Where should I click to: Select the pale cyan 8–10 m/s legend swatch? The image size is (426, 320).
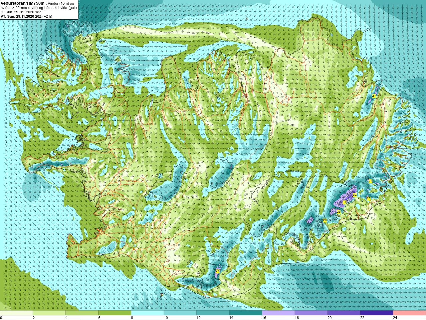point(147,313)
